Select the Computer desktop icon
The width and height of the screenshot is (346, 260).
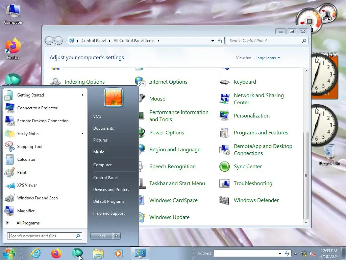click(13, 14)
